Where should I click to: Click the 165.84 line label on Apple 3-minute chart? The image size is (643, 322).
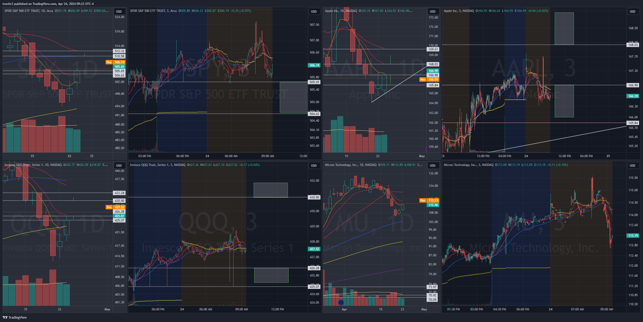[633, 123]
